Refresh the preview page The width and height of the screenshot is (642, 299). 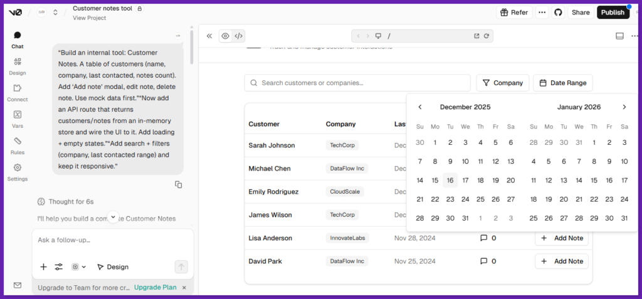click(x=486, y=36)
